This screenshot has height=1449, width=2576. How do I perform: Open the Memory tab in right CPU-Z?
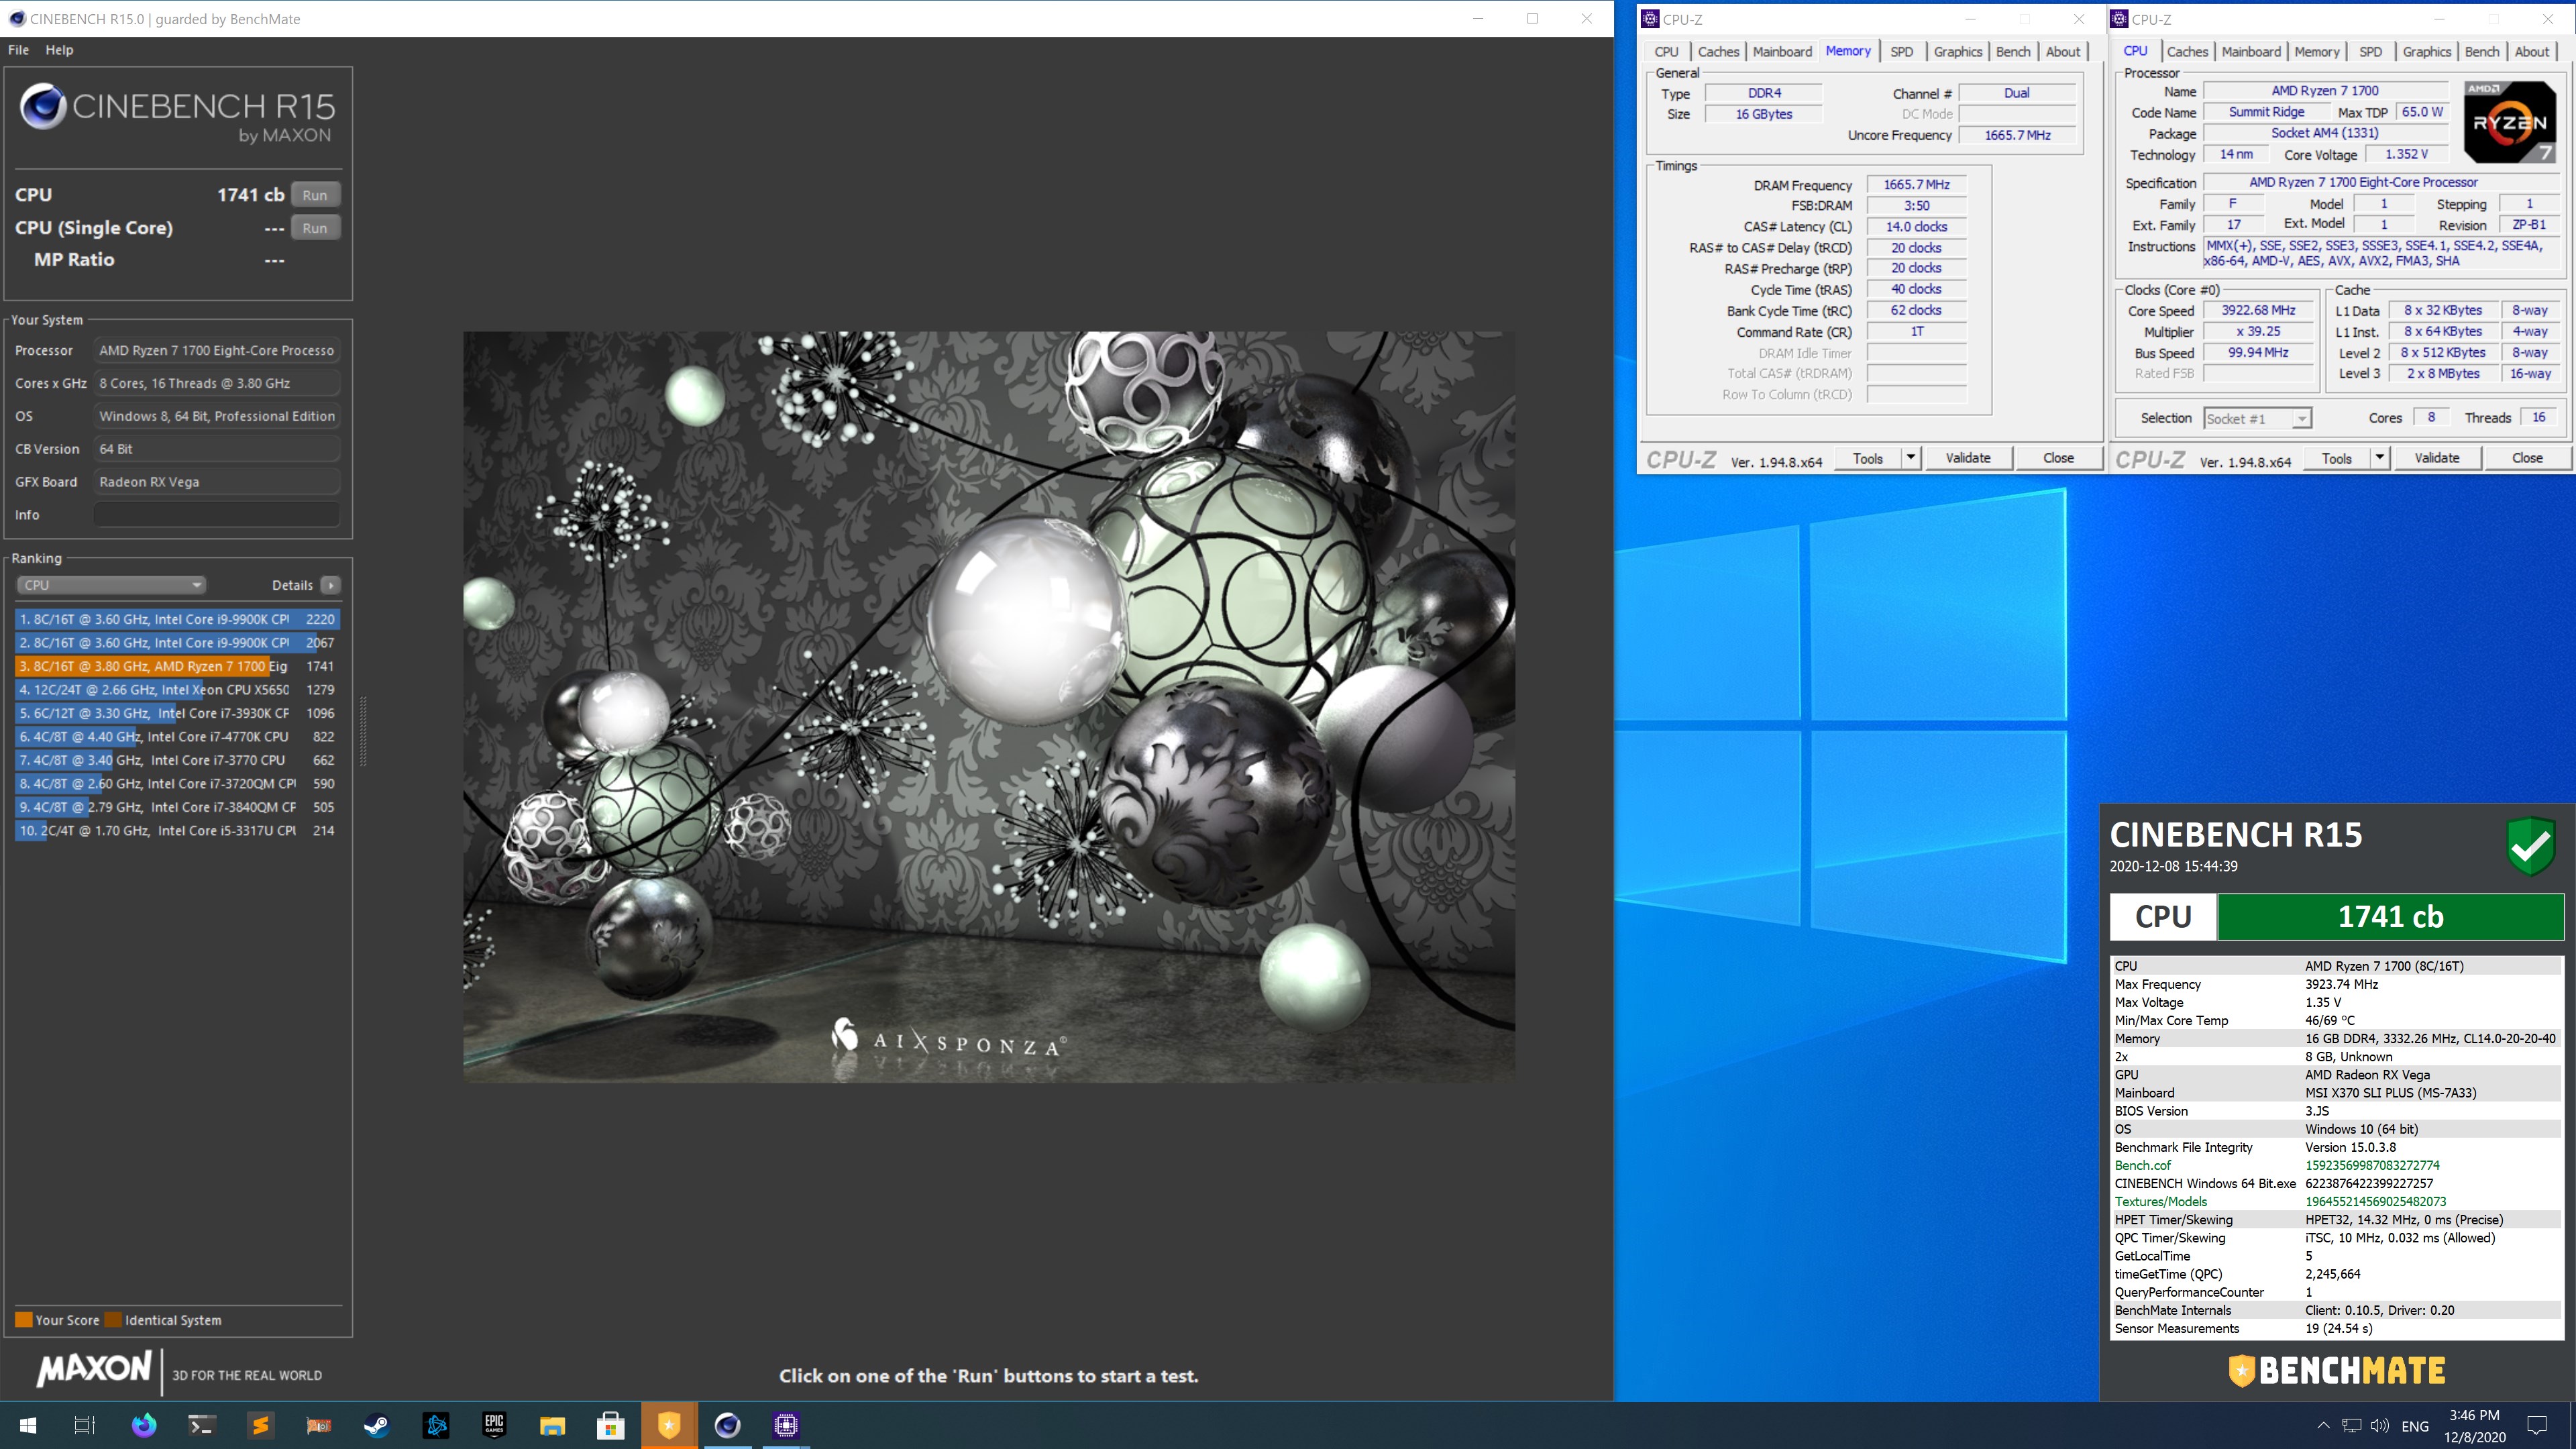pos(2316,52)
